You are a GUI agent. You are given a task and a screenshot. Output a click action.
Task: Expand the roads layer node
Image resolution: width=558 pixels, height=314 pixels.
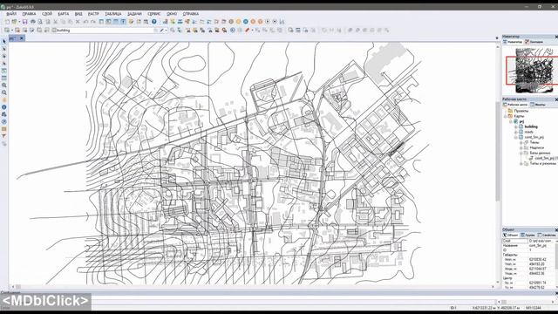pos(515,132)
